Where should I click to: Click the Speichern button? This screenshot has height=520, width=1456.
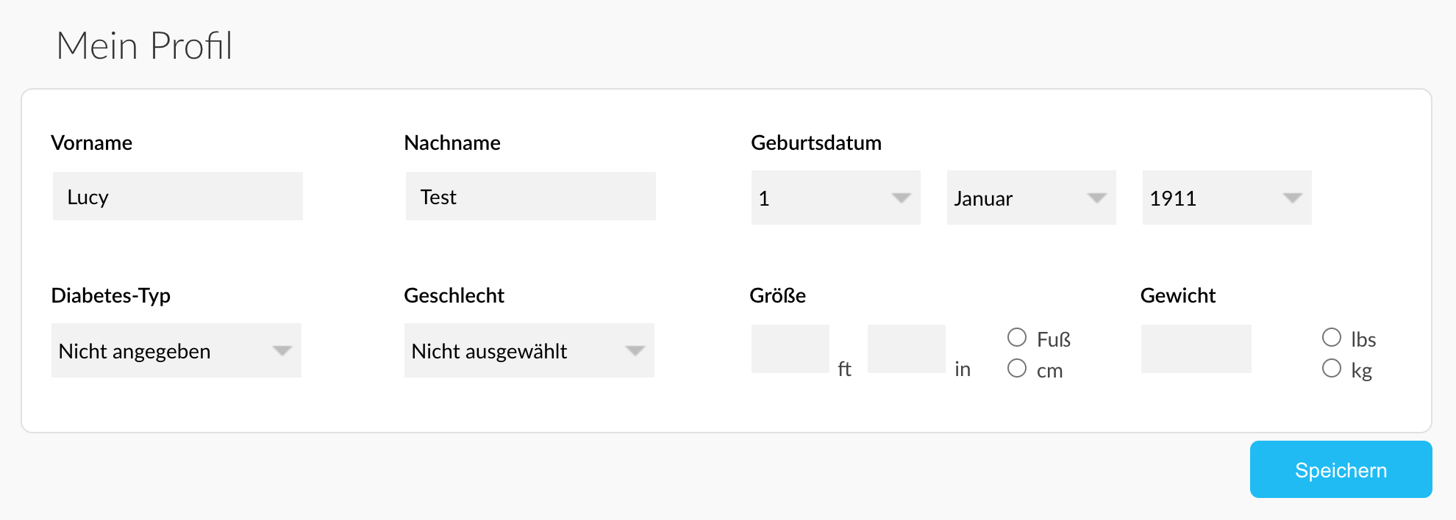point(1340,469)
